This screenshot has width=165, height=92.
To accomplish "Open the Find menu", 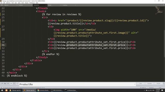I will [13, 3].
